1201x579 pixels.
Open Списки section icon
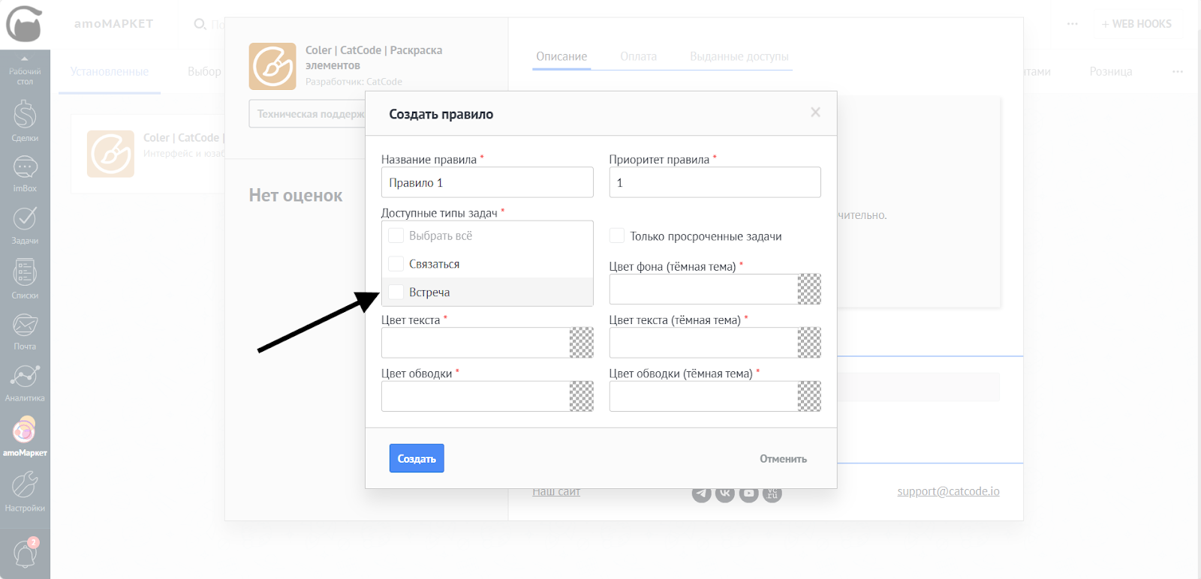click(25, 277)
